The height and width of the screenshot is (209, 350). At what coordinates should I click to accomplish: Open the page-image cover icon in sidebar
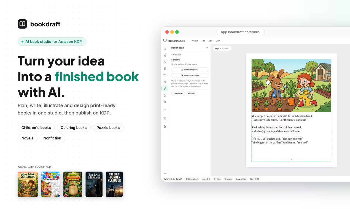coord(165,95)
